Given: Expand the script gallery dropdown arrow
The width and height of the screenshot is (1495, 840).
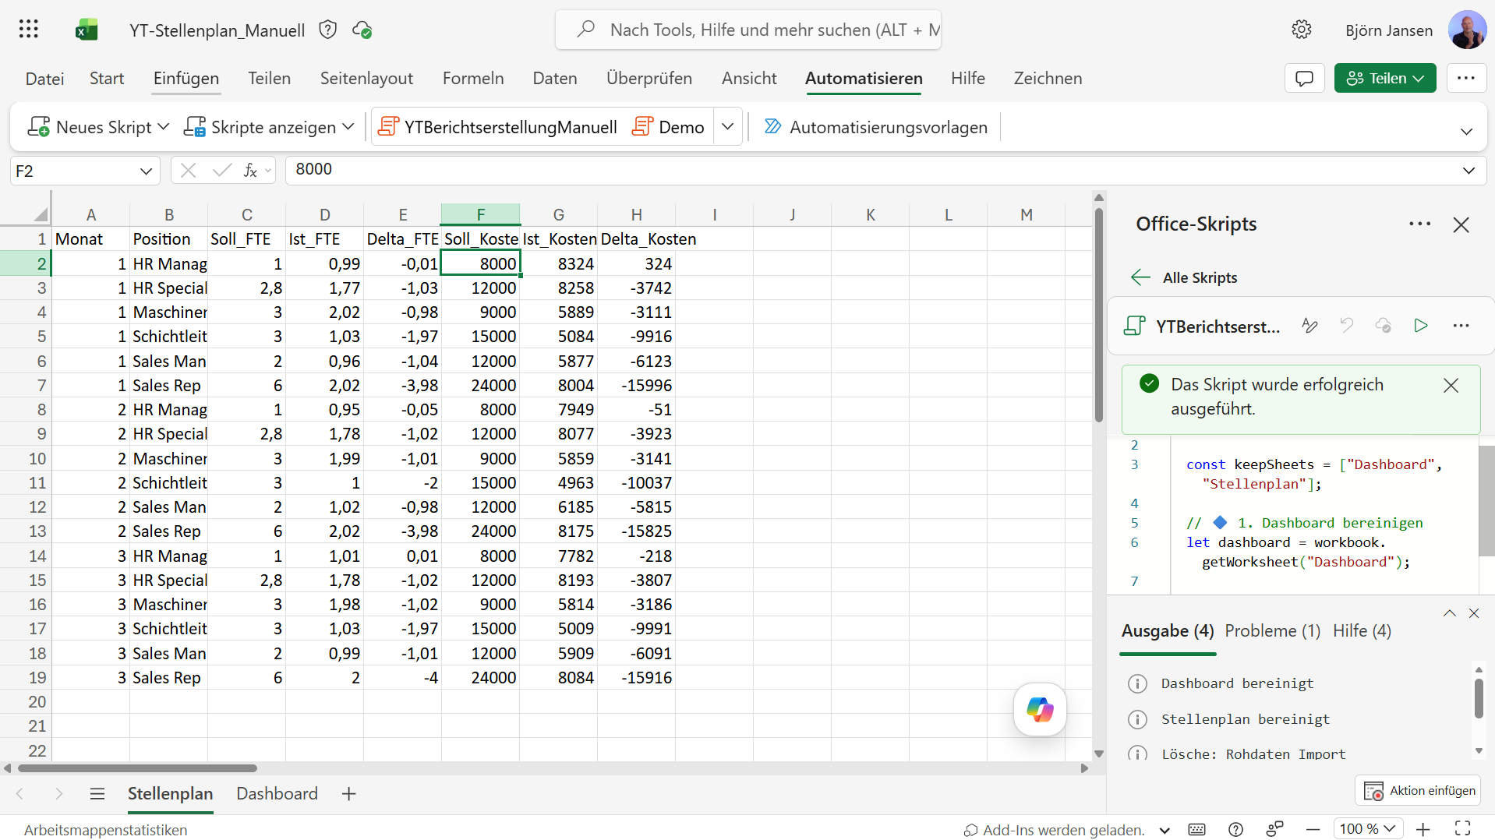Looking at the screenshot, I should click(727, 126).
